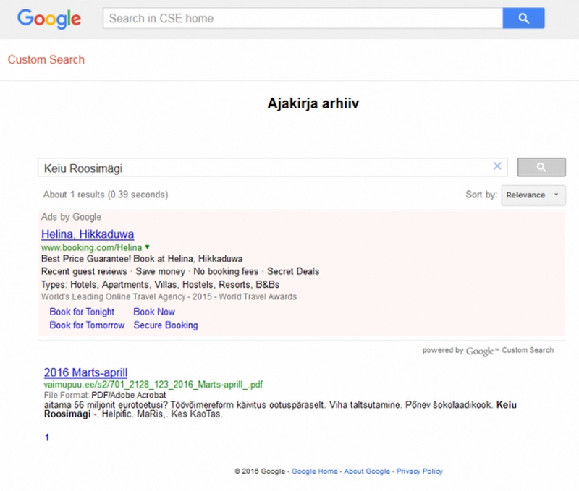Open the Helina, Hikkaduwa ad link

(x=88, y=234)
